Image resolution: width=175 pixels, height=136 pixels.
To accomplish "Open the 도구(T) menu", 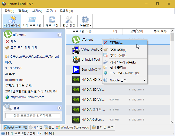I will click(x=51, y=11).
